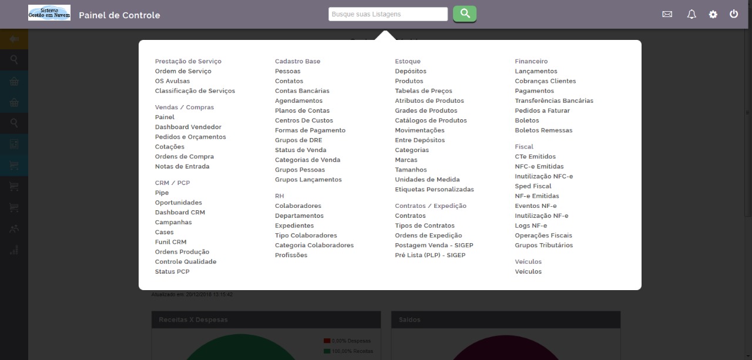Click the power logout icon

coord(734,14)
